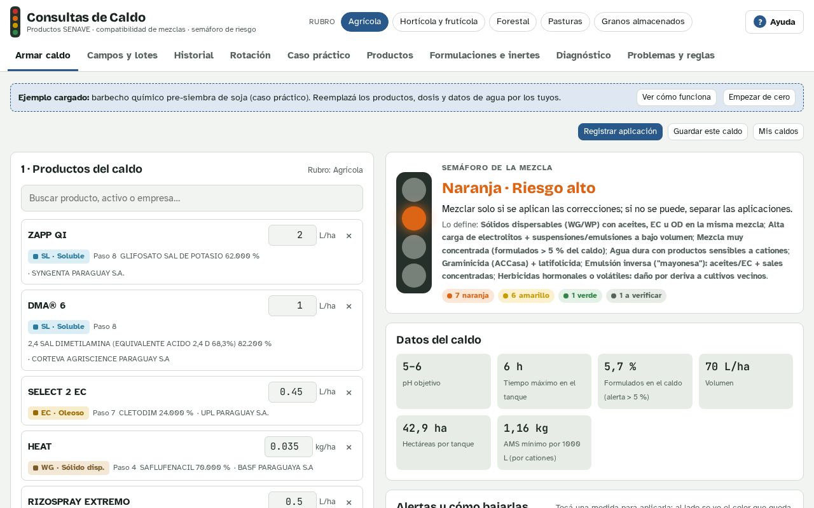Click the large semáforo traffic light graphic

[x=414, y=233]
